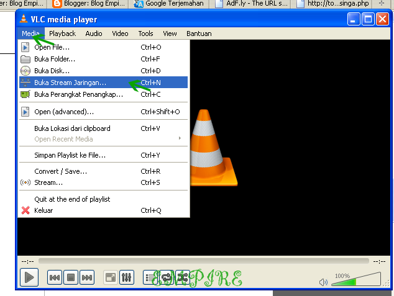Switch to Google Terjemahan browser tab
Image resolution: width=394 pixels, height=296 pixels.
coord(169,4)
